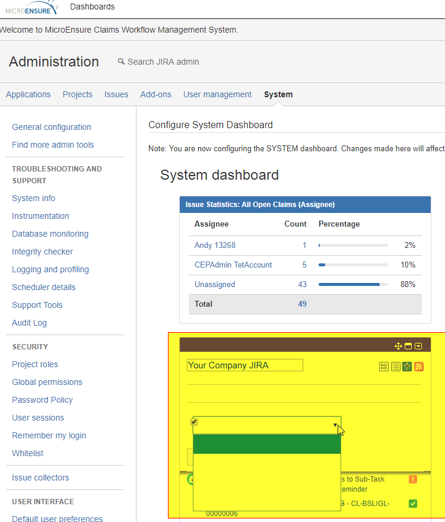445x522 pixels.
Task: Open Database monitoring
Action: click(50, 234)
